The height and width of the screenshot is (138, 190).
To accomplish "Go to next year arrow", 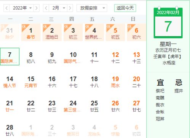I will 37,8.
